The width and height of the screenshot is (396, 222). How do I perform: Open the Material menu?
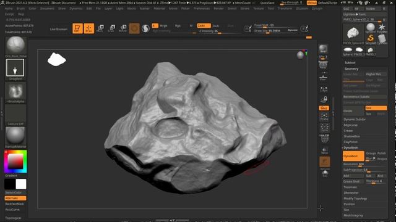[159, 8]
